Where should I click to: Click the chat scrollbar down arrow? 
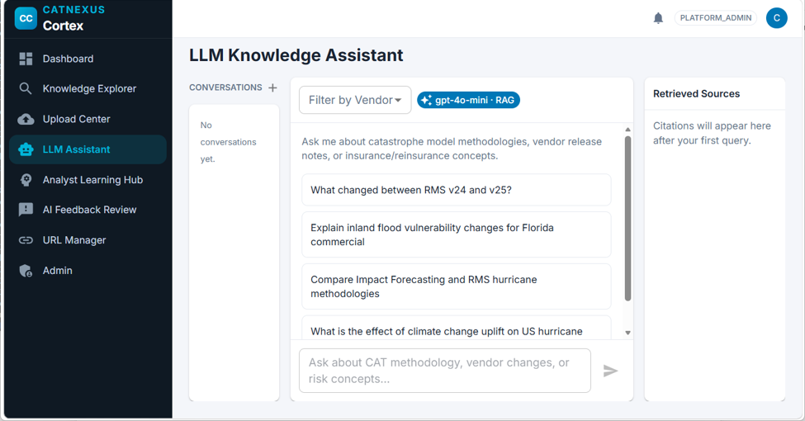627,333
